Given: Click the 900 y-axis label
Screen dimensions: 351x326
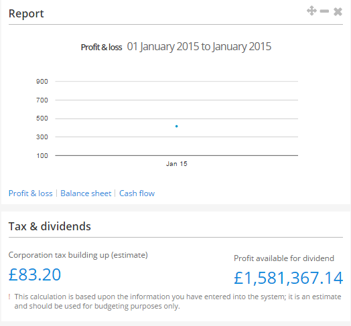Looking at the screenshot, I should (42, 82).
